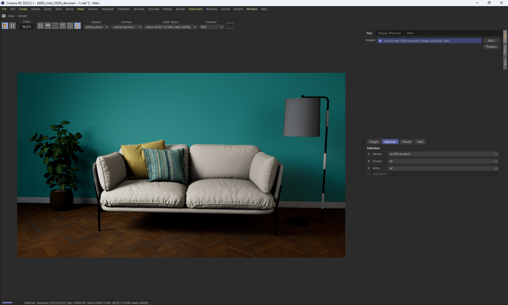Open the hamburger menu beside View

pyautogui.click(x=4, y=16)
